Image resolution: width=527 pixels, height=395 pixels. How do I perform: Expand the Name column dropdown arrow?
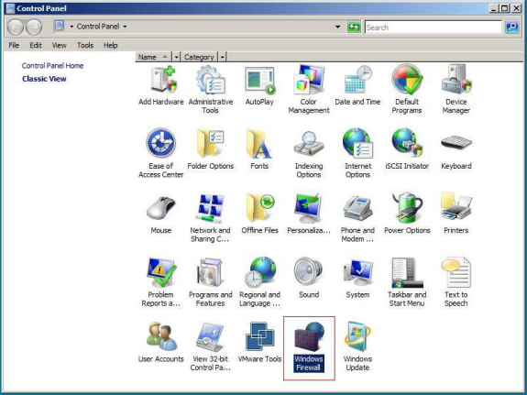pos(177,57)
